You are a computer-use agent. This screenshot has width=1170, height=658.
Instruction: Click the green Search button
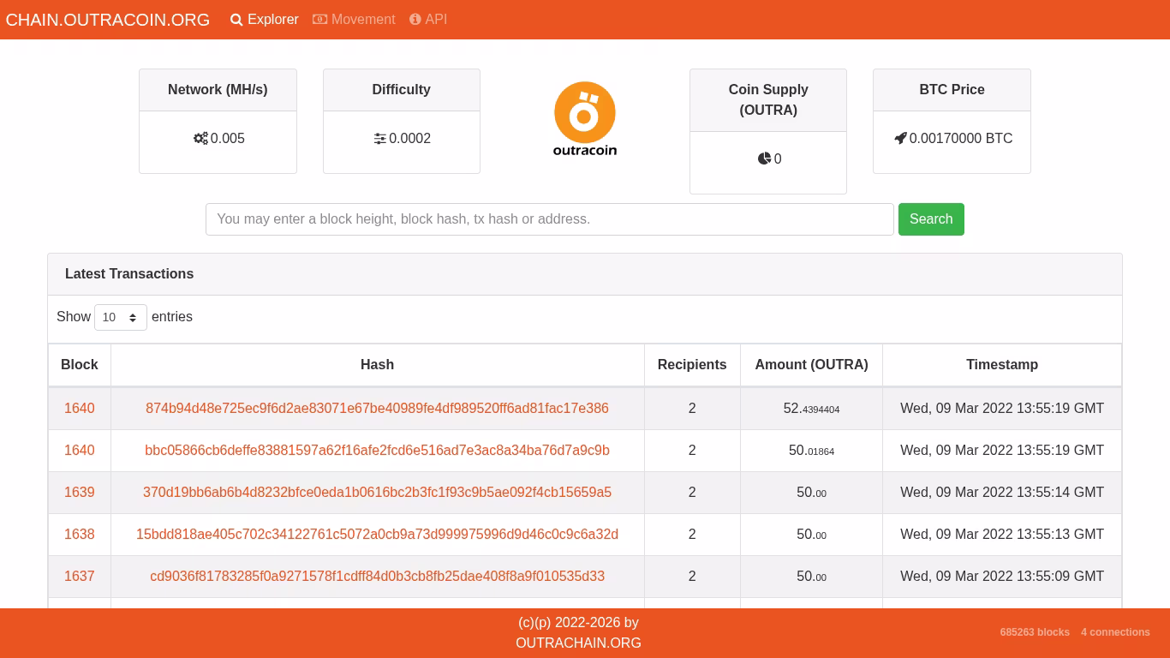point(931,219)
